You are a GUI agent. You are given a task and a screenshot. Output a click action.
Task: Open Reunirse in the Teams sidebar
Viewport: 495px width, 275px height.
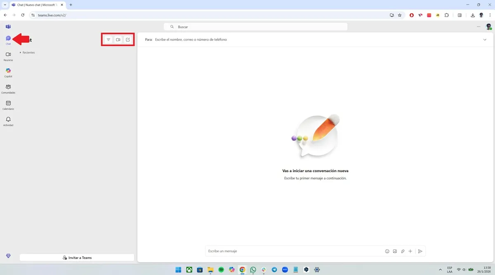(8, 56)
